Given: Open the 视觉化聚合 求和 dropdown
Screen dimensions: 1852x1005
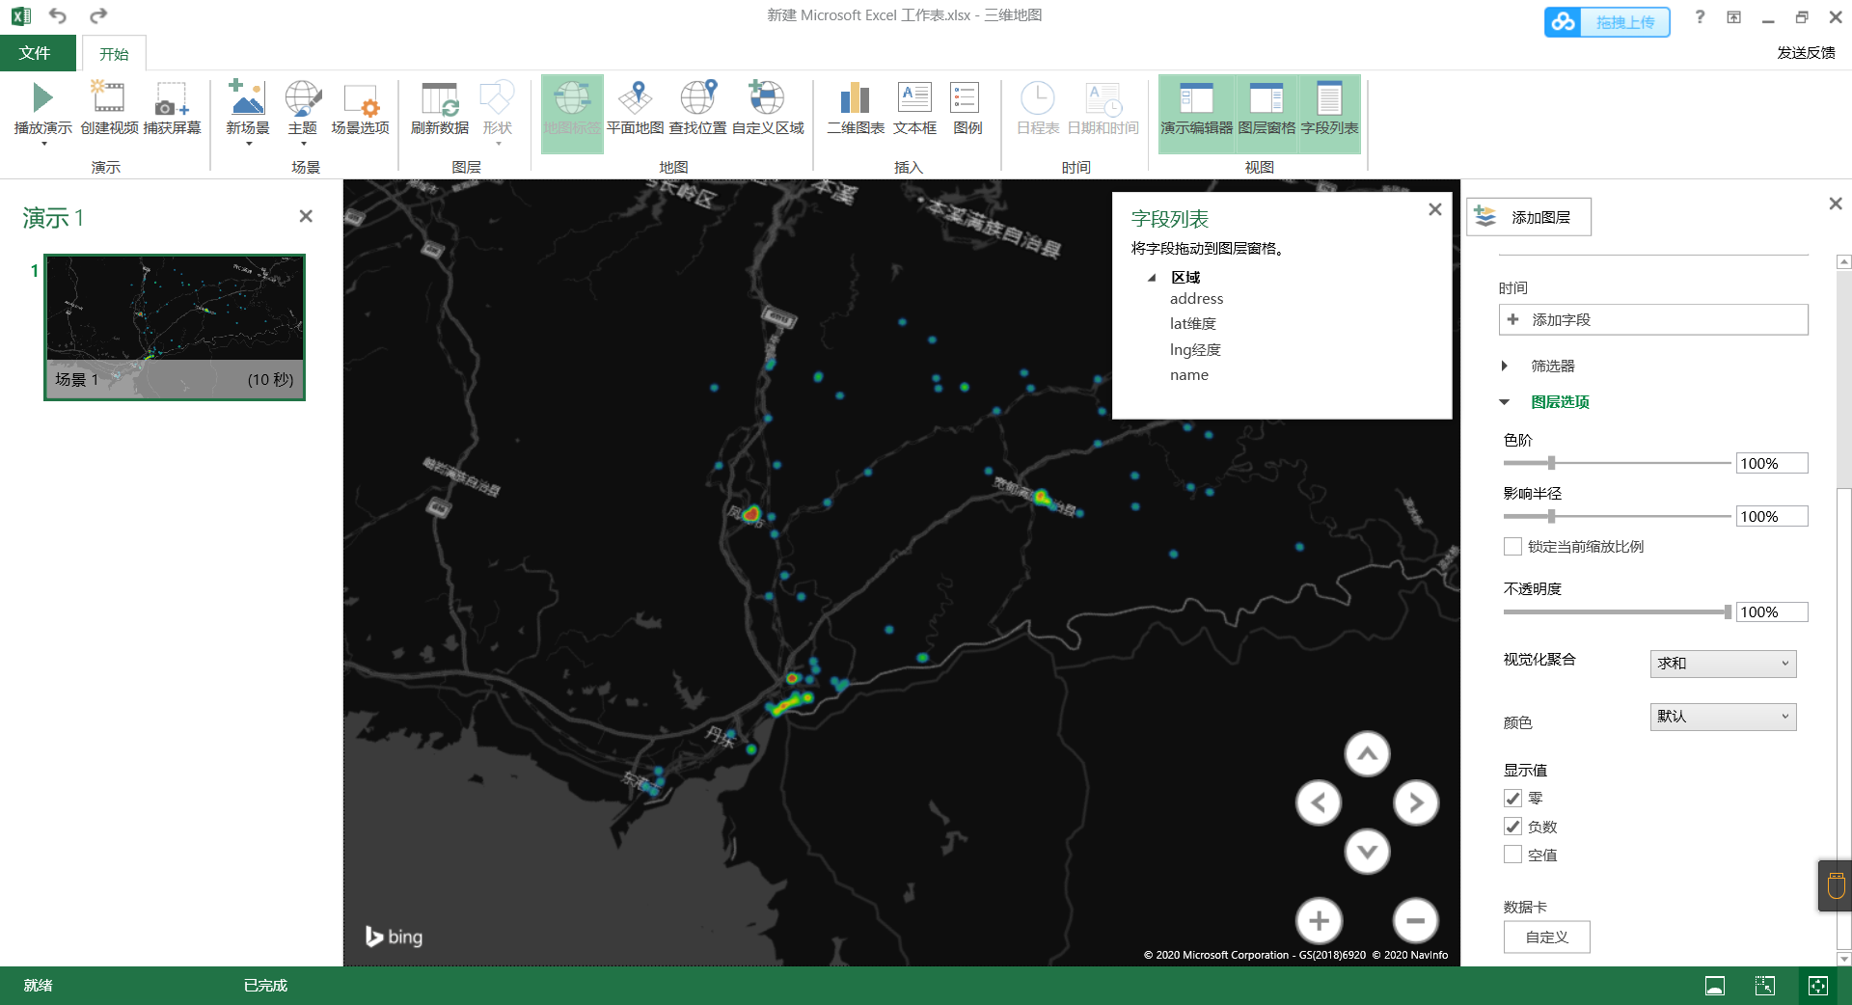Looking at the screenshot, I should click(x=1723, y=664).
